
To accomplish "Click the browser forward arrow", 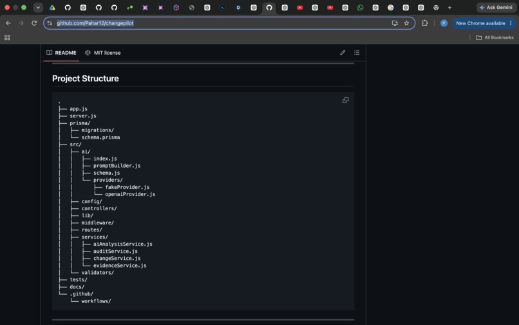I will click(x=21, y=23).
